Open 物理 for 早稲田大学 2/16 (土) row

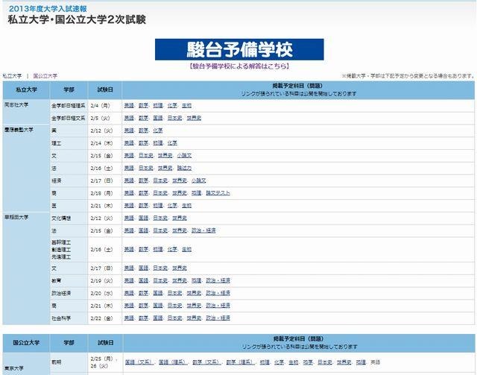pyautogui.click(x=158, y=249)
